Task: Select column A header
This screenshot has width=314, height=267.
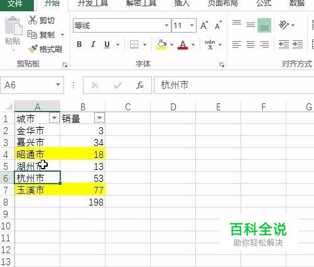Action: tap(38, 107)
